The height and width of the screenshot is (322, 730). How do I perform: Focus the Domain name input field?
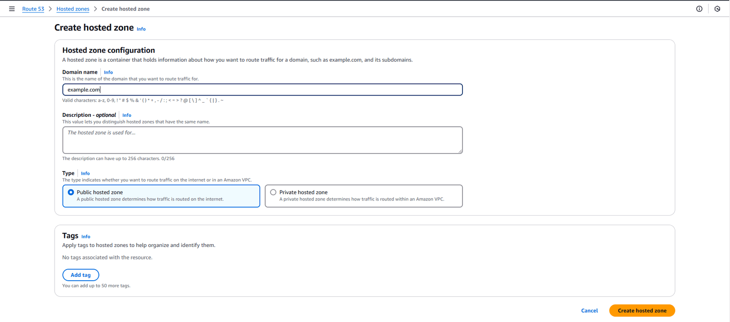click(262, 90)
